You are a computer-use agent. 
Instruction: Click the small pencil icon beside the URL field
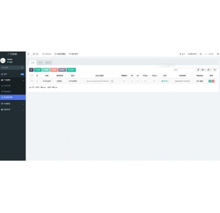click(x=112, y=81)
